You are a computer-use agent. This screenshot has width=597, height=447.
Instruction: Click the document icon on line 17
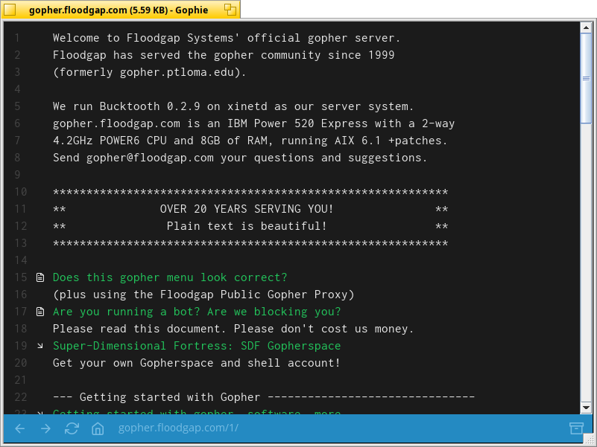[x=40, y=312]
